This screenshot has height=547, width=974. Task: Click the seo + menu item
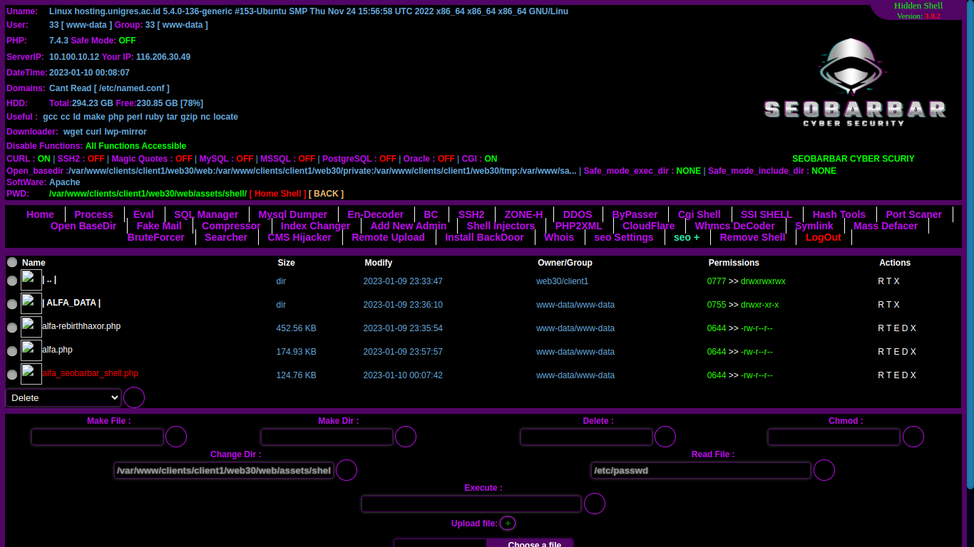pyautogui.click(x=687, y=237)
